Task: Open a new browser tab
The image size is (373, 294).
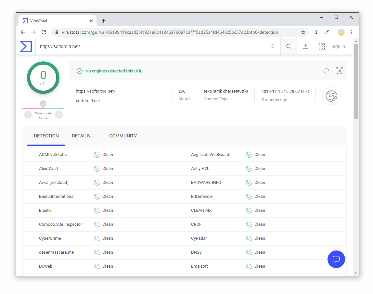Action: (x=104, y=21)
